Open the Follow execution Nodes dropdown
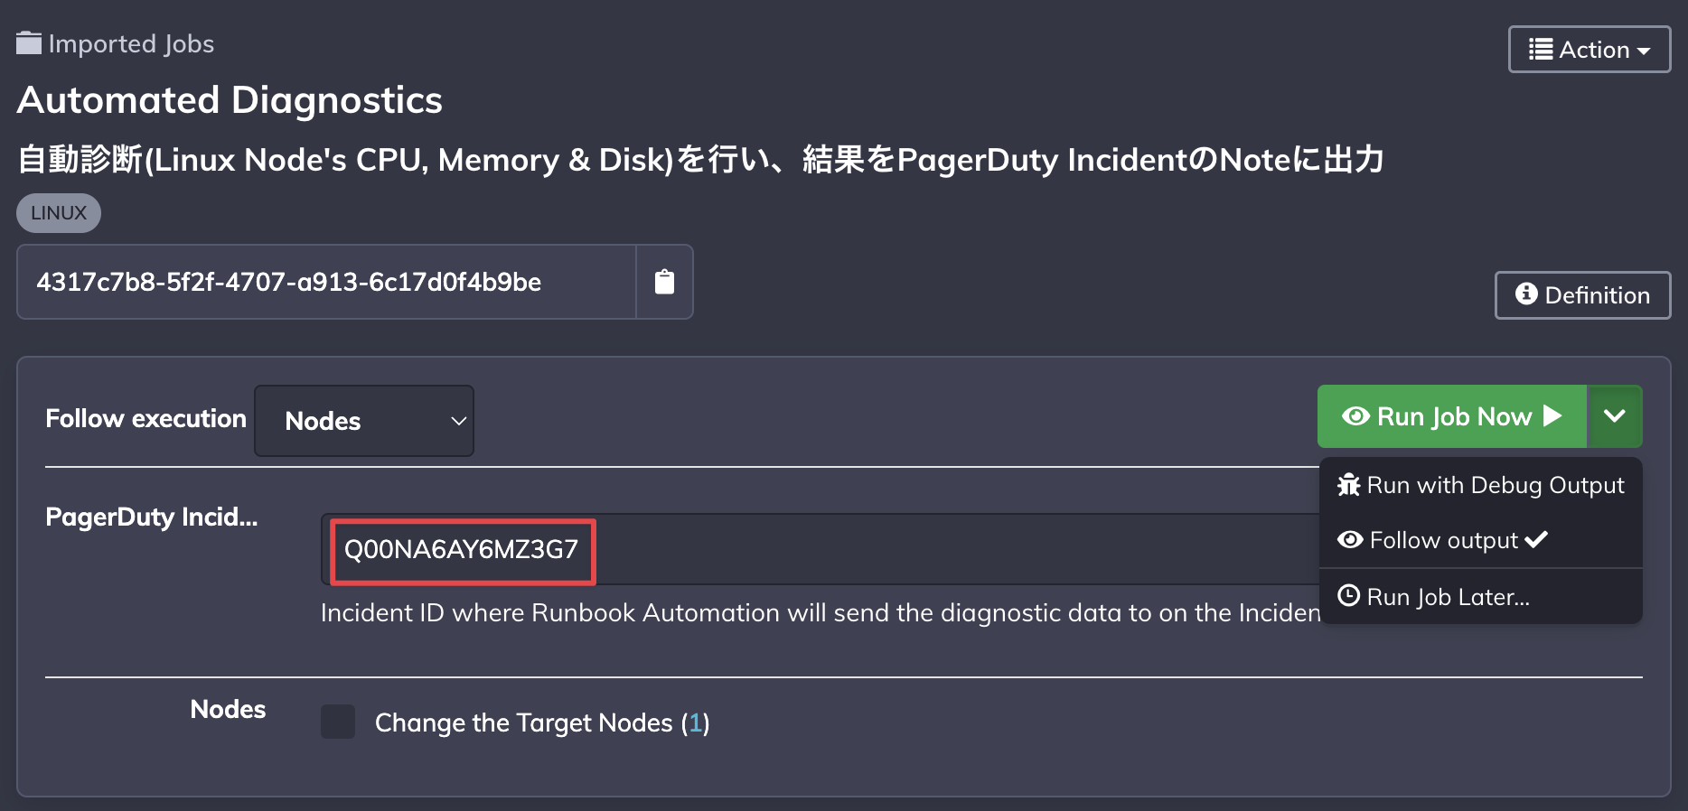 pos(364,421)
